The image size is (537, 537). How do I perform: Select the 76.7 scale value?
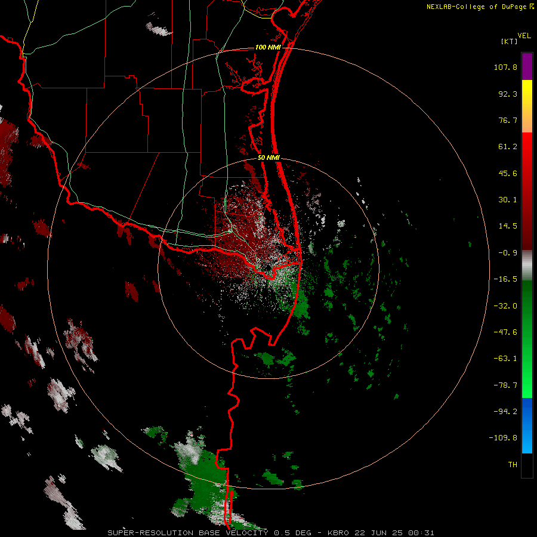pos(508,120)
